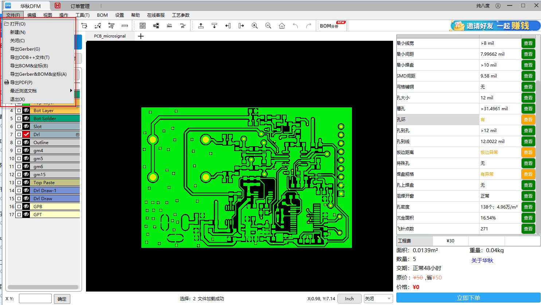This screenshot has height=305, width=541.
Task: Click the layer panel horizontal scrollbar
Action: tap(43, 287)
